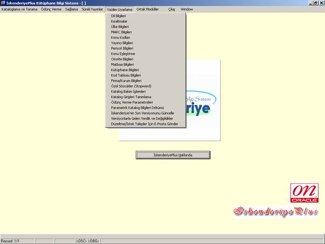Select Ülke Bilgileri entry
This screenshot has width=325, height=244.
click(x=145, y=27)
